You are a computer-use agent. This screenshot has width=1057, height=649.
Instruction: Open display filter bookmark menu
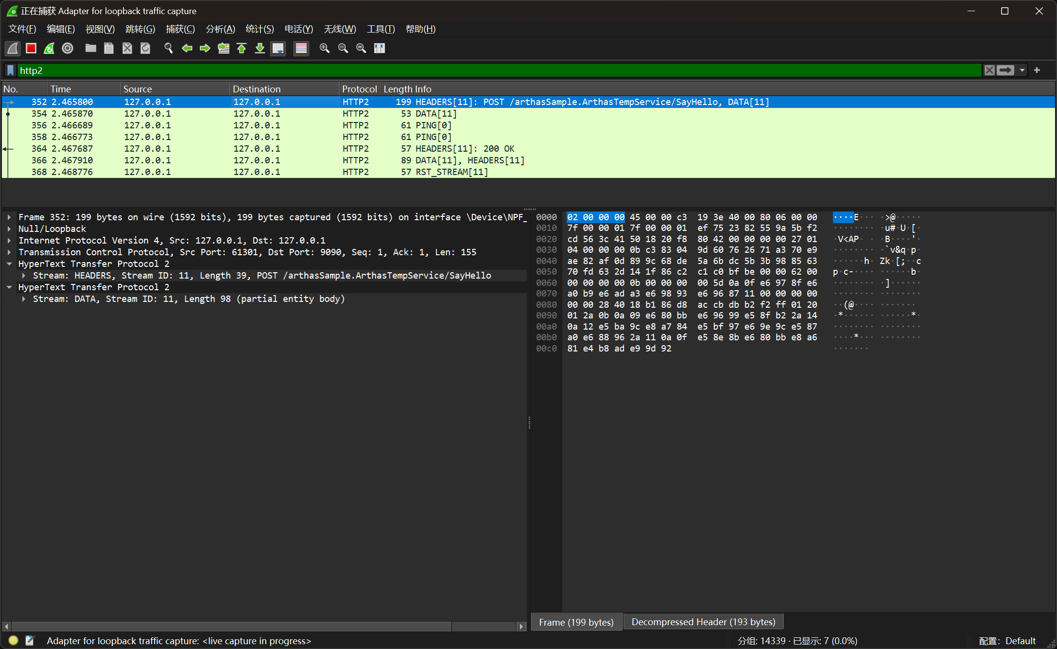coord(11,70)
